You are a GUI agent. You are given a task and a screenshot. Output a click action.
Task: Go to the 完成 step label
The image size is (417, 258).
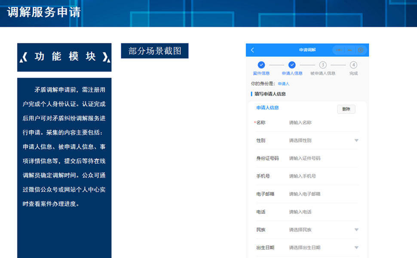(x=353, y=73)
